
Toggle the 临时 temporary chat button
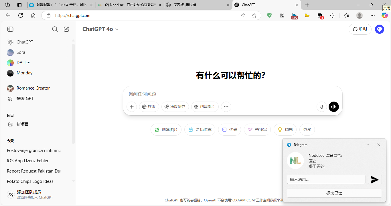point(360,29)
